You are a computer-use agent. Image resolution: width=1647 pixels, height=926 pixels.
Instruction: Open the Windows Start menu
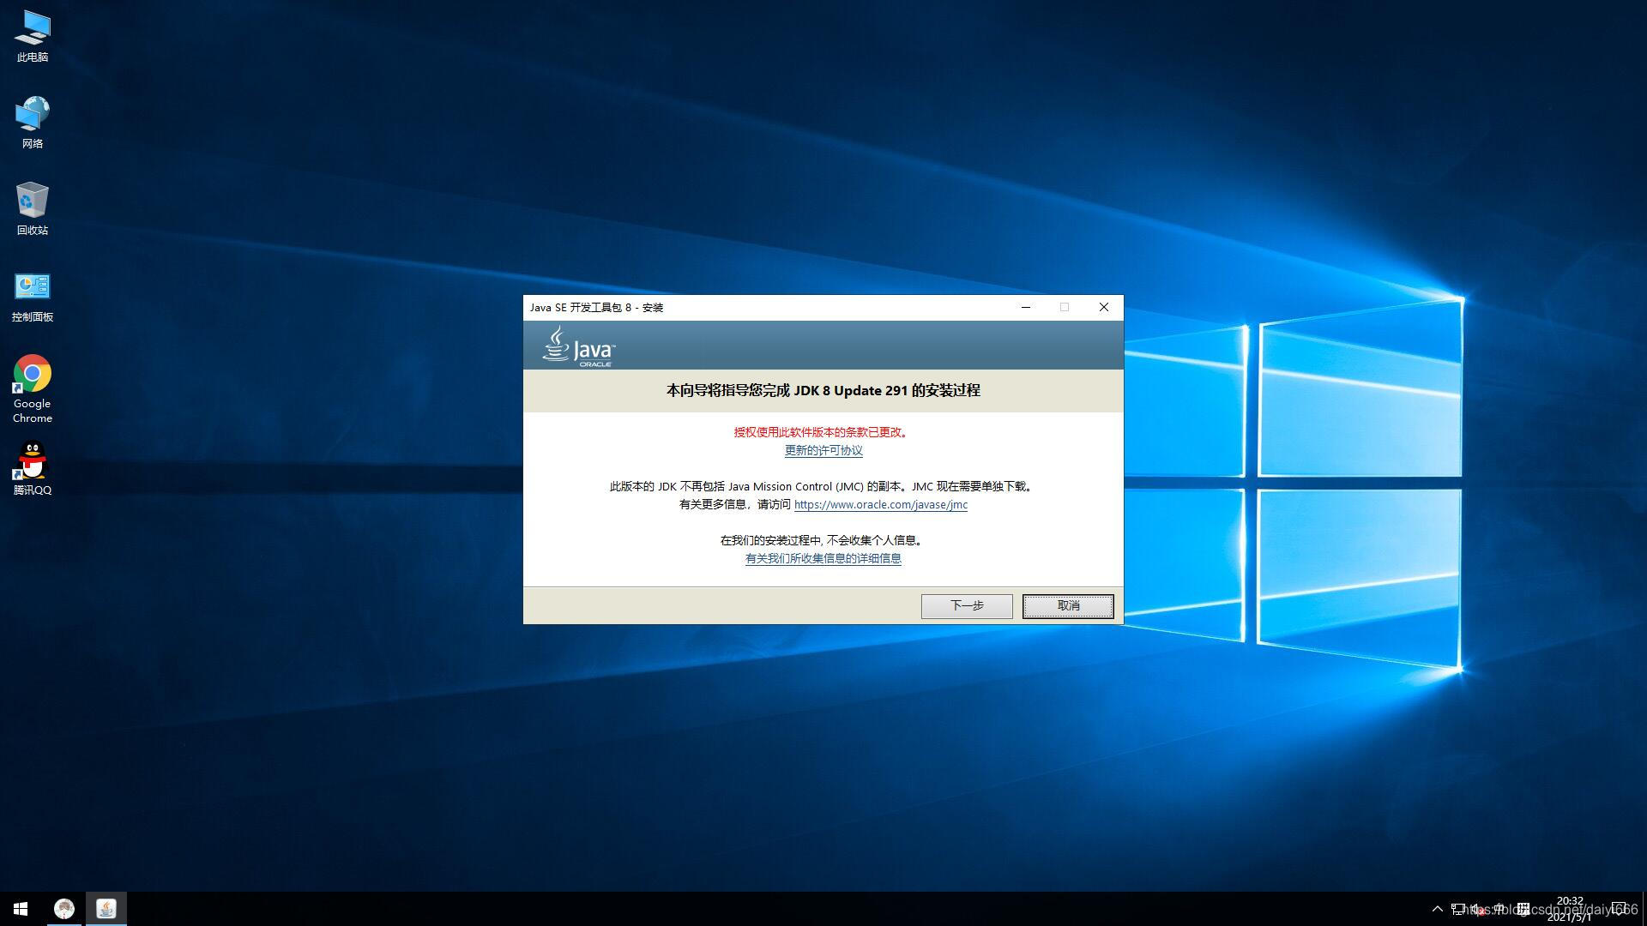(21, 909)
